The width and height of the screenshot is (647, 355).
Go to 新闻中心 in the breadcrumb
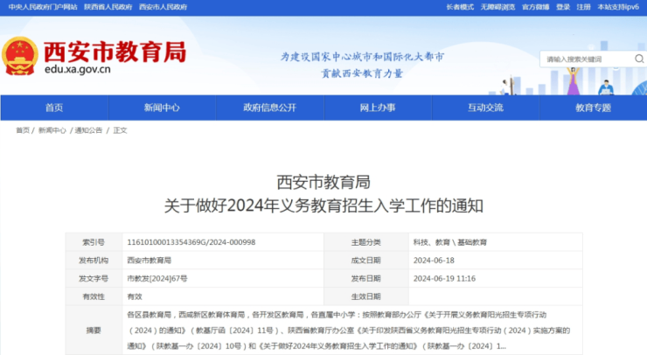tap(52, 130)
